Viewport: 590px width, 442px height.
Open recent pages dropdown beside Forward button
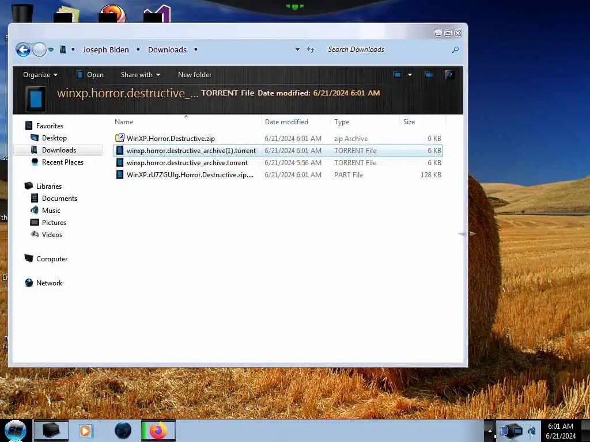51,49
